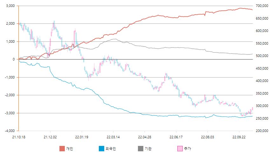
Task: Toggle the 기관 series via its legend label
Action: (x=148, y=148)
